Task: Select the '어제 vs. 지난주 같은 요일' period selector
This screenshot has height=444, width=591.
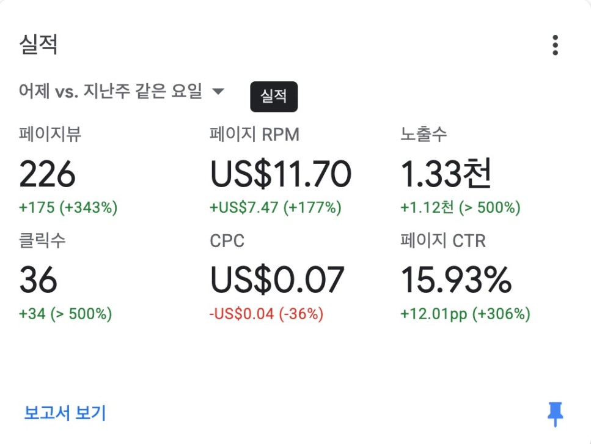Action: pos(111,92)
